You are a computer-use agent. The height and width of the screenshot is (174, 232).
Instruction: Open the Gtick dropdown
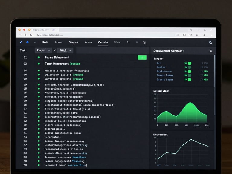65,50
